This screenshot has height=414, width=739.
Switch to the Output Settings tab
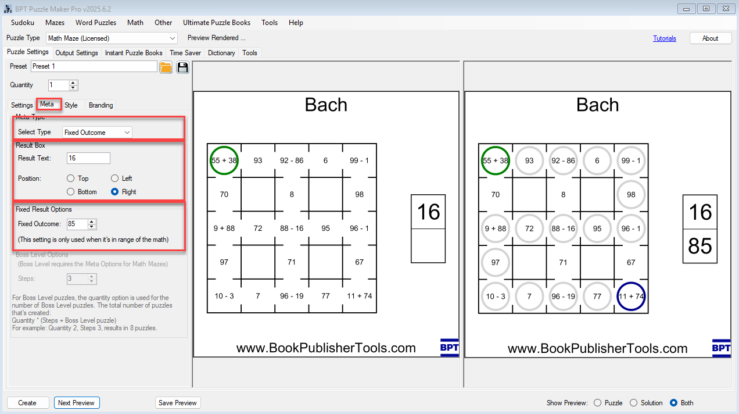coord(76,52)
